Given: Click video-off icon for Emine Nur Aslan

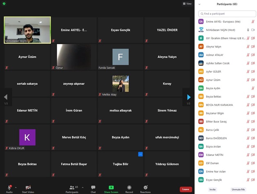Looking at the screenshot, I should point(253,171).
